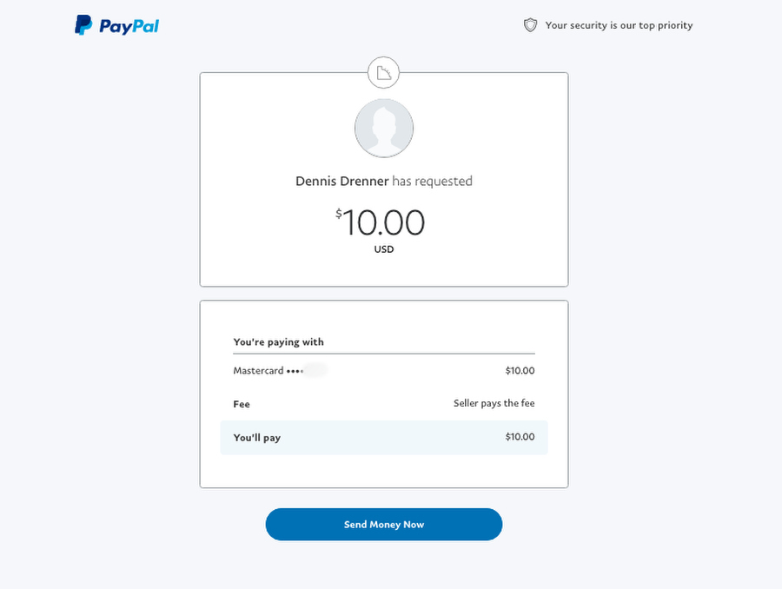Click the 'has requested' text
This screenshot has height=589, width=782.
click(432, 181)
